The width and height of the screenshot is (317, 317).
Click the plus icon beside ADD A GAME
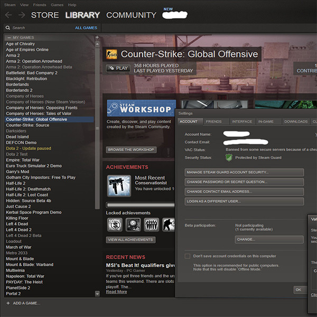[8, 303]
